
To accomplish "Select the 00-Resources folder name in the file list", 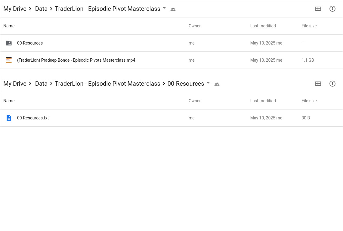I will tap(30, 43).
